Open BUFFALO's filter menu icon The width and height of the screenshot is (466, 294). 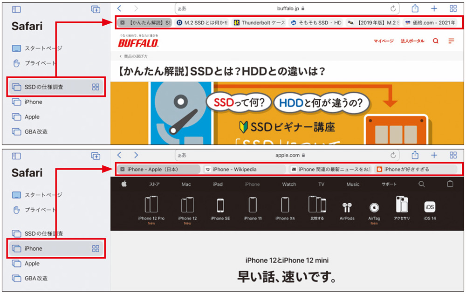451,41
